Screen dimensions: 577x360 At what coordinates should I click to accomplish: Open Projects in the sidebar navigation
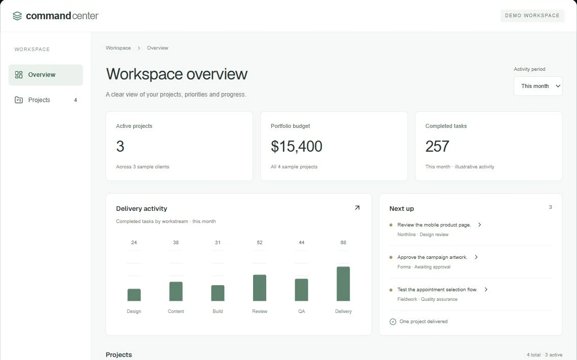pyautogui.click(x=46, y=100)
